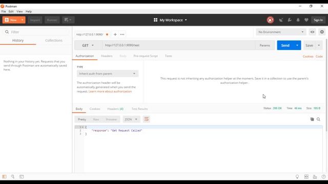This screenshot has width=328, height=184.
Task: Click the search magnifier in Filter box
Action: [x=7, y=32]
